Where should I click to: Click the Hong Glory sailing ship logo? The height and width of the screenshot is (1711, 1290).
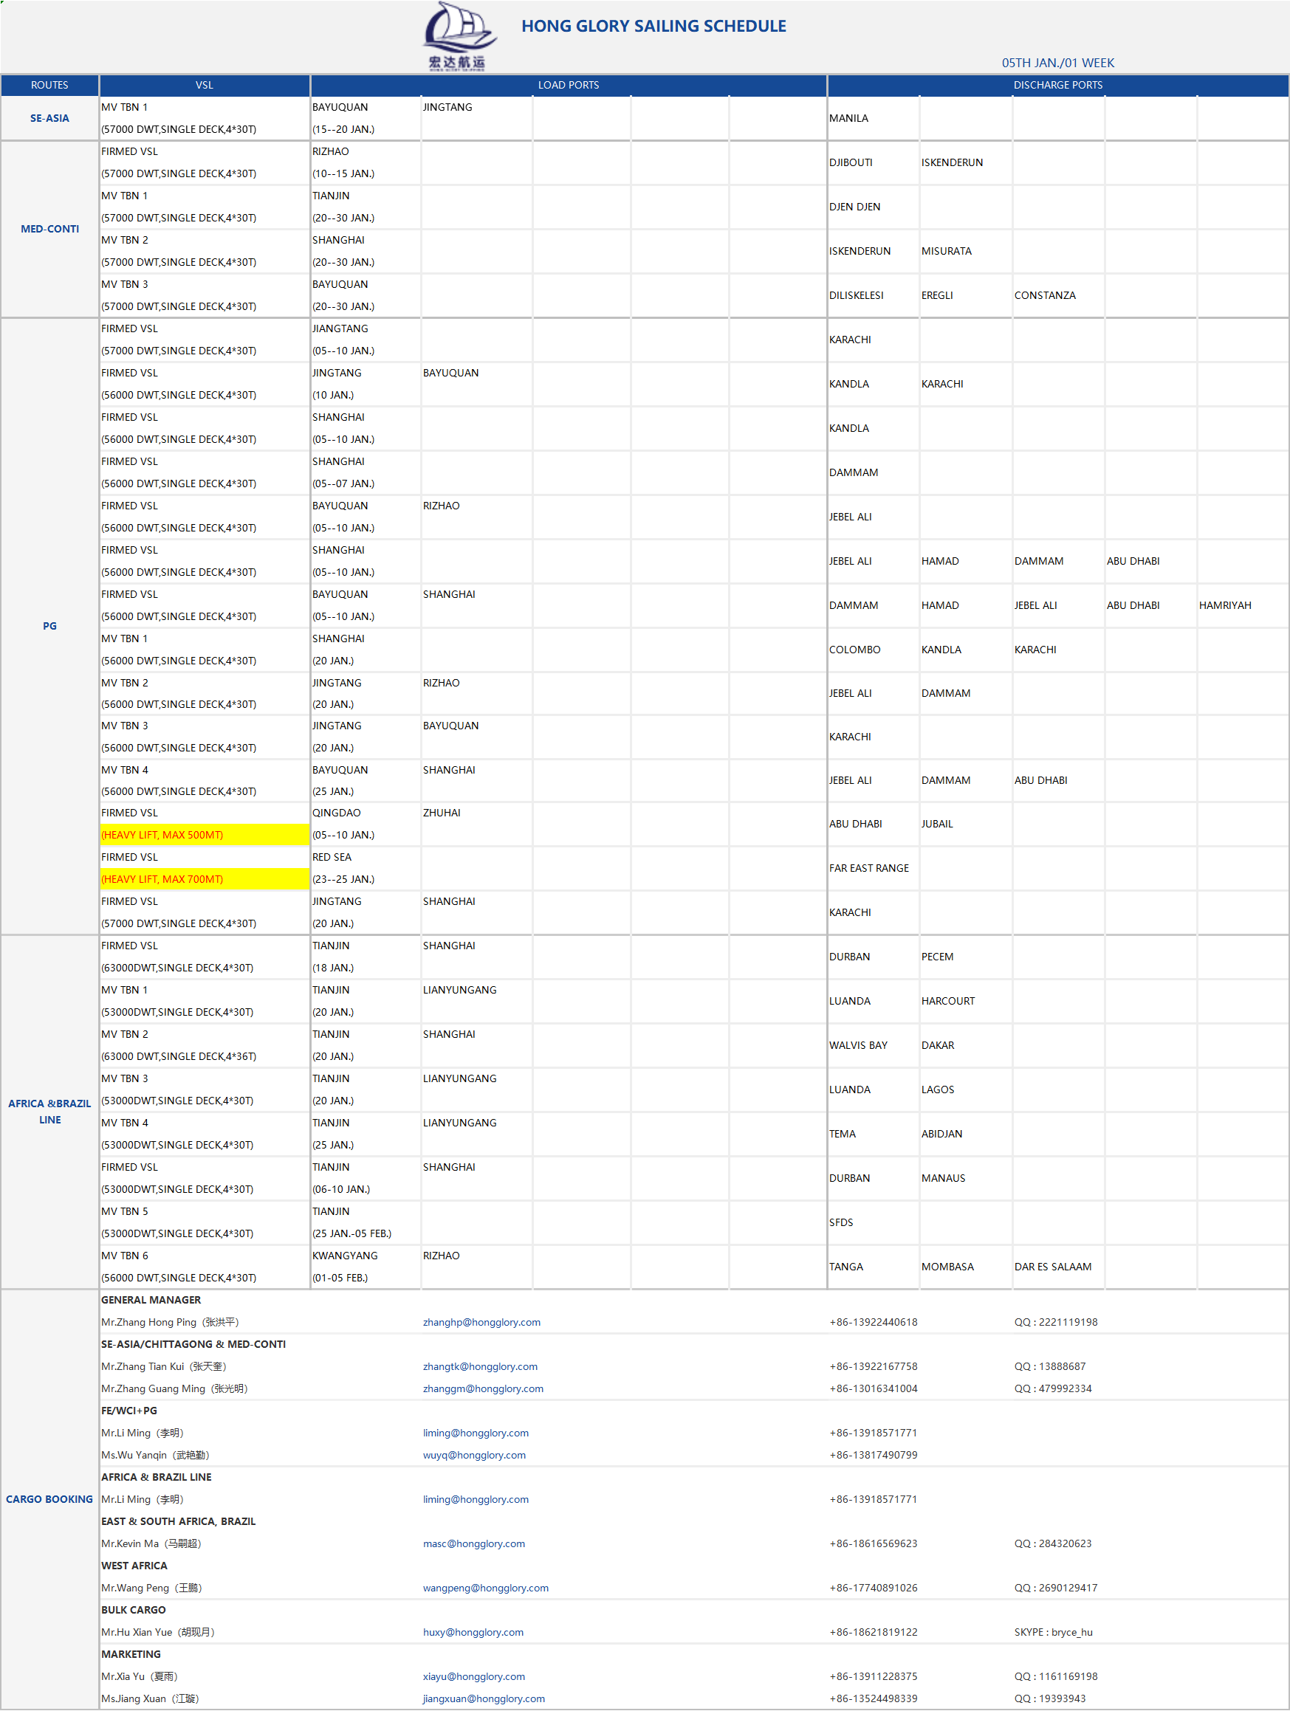coord(458,35)
